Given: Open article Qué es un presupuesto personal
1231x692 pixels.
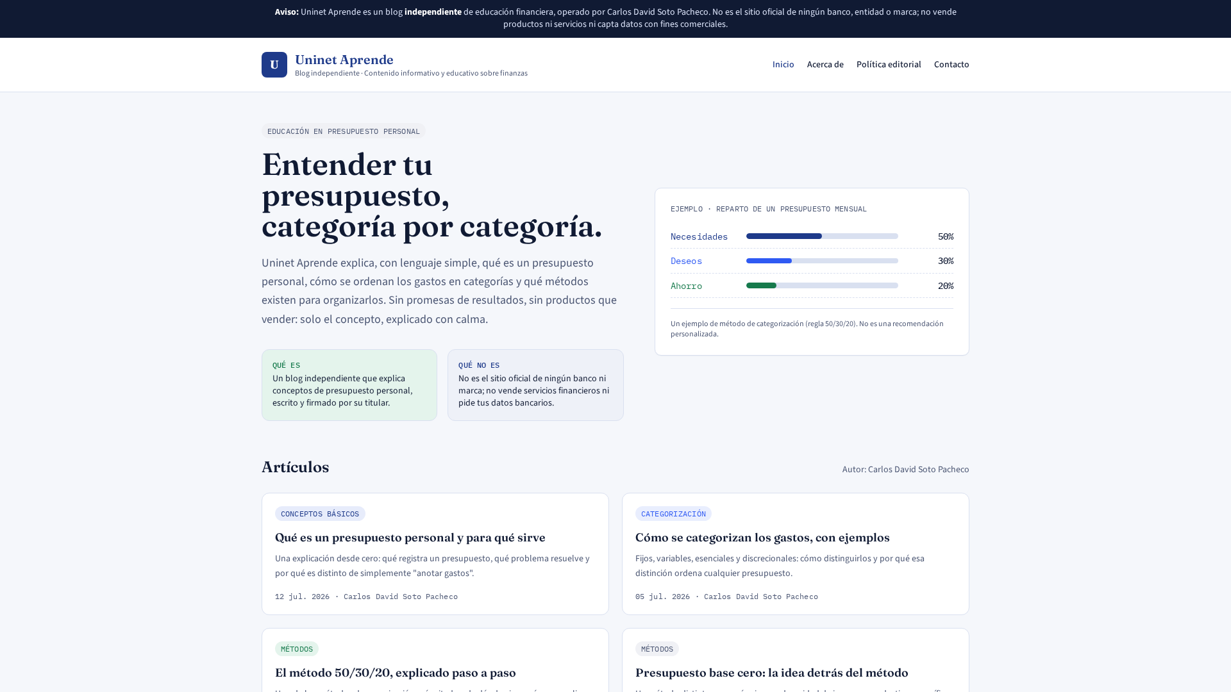Looking at the screenshot, I should pyautogui.click(x=410, y=537).
